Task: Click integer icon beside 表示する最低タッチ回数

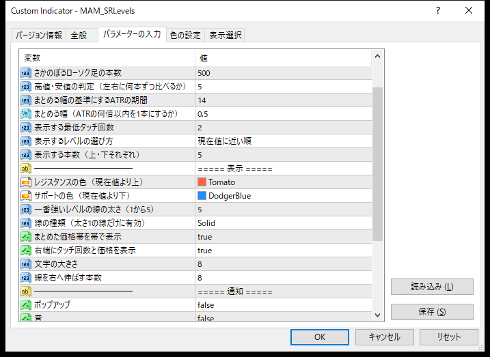Action: point(26,128)
